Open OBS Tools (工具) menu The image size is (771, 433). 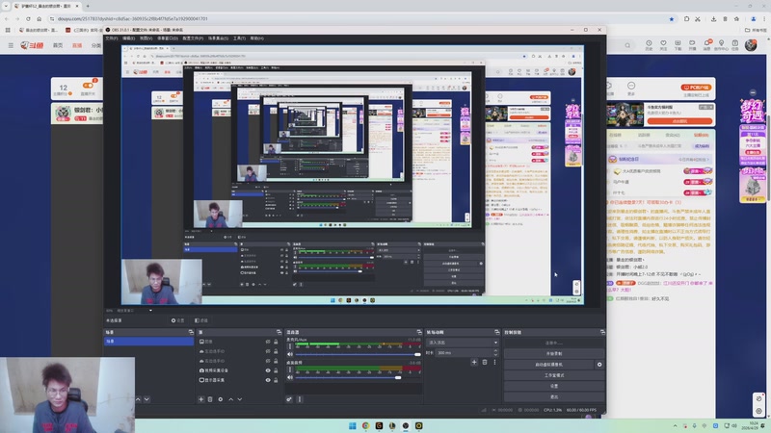click(x=239, y=38)
